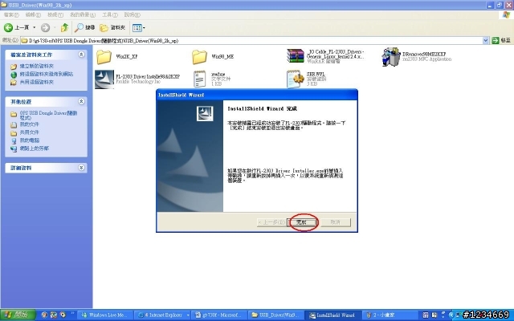Toggle the Folders pane toolbar button

click(112, 28)
